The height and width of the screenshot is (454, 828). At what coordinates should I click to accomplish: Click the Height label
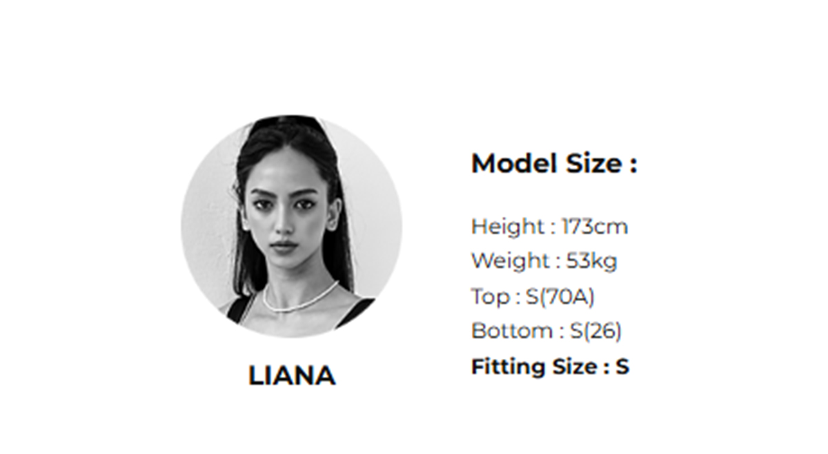click(507, 226)
